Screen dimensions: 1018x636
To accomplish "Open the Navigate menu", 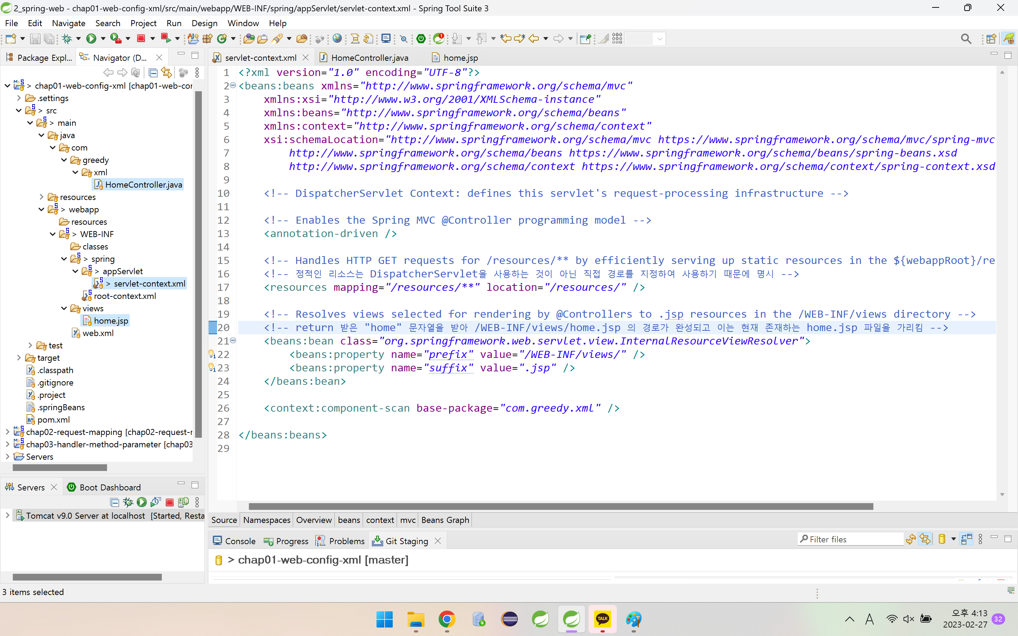I will (x=69, y=23).
